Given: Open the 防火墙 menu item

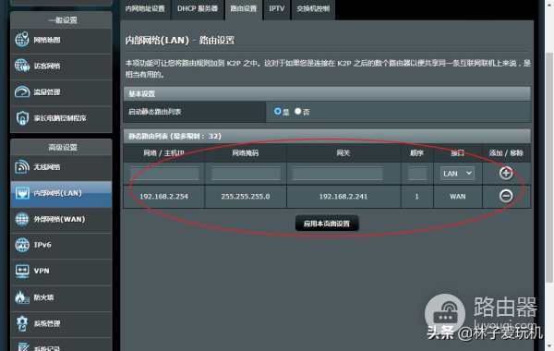Looking at the screenshot, I should pyautogui.click(x=62, y=297).
